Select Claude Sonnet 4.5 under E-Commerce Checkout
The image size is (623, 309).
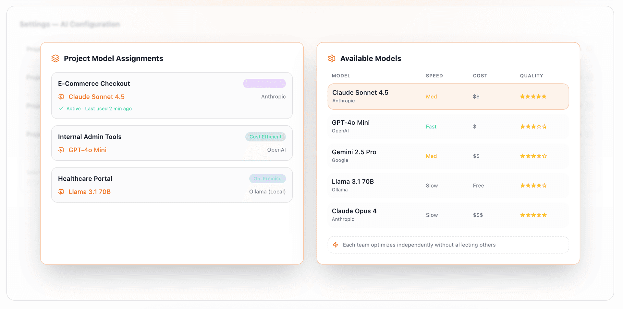click(x=96, y=97)
